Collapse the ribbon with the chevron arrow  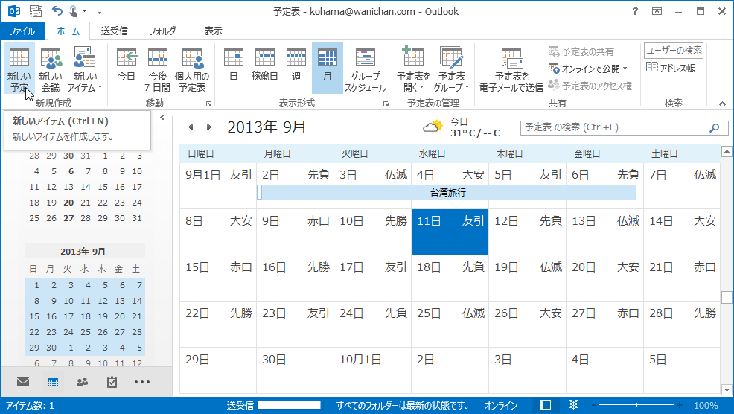722,103
